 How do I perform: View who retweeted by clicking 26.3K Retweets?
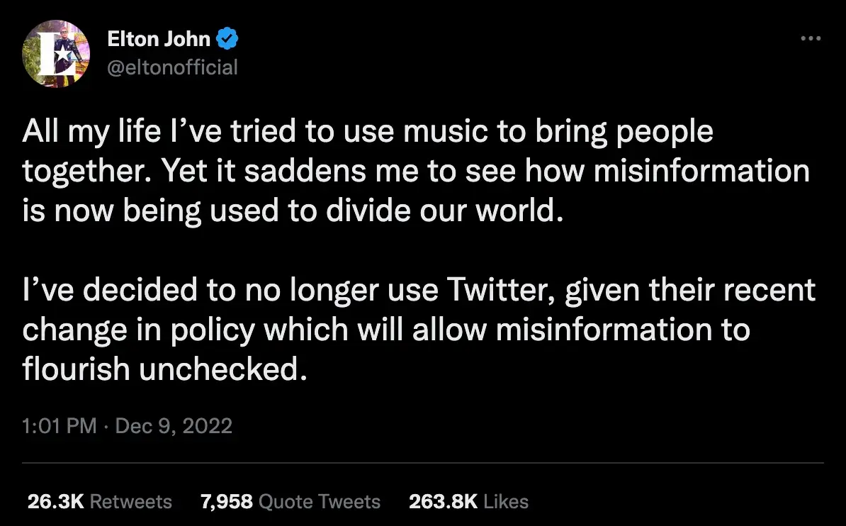[x=98, y=501]
